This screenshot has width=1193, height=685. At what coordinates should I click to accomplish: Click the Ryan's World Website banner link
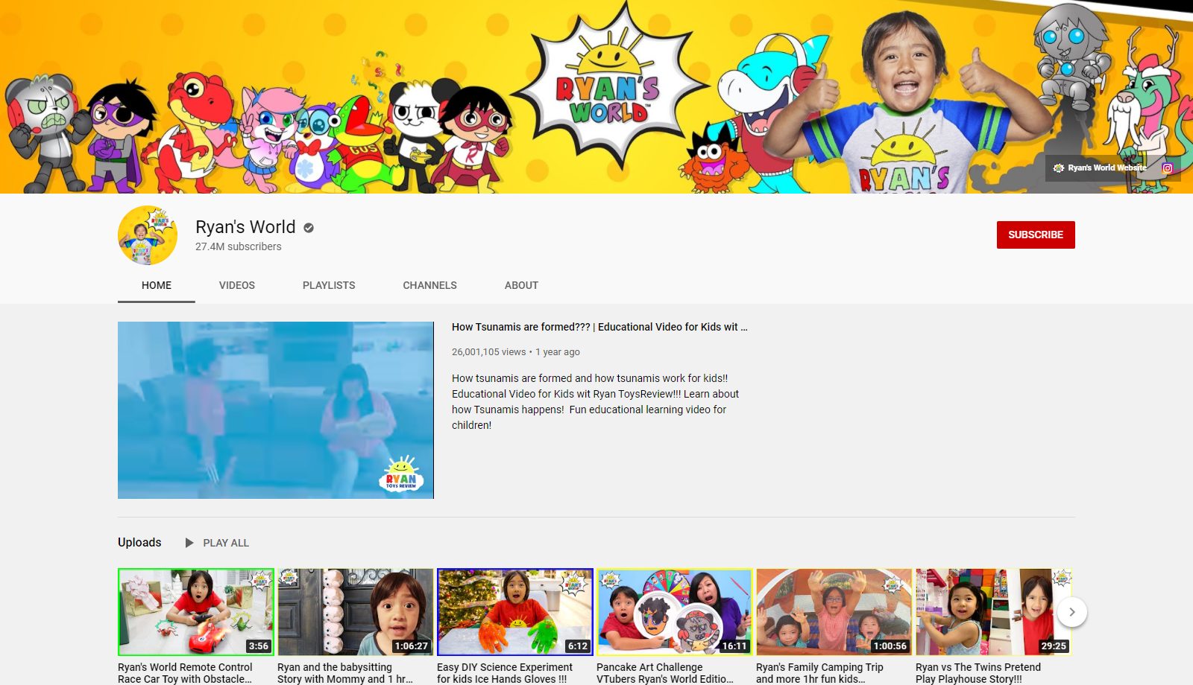(1099, 168)
